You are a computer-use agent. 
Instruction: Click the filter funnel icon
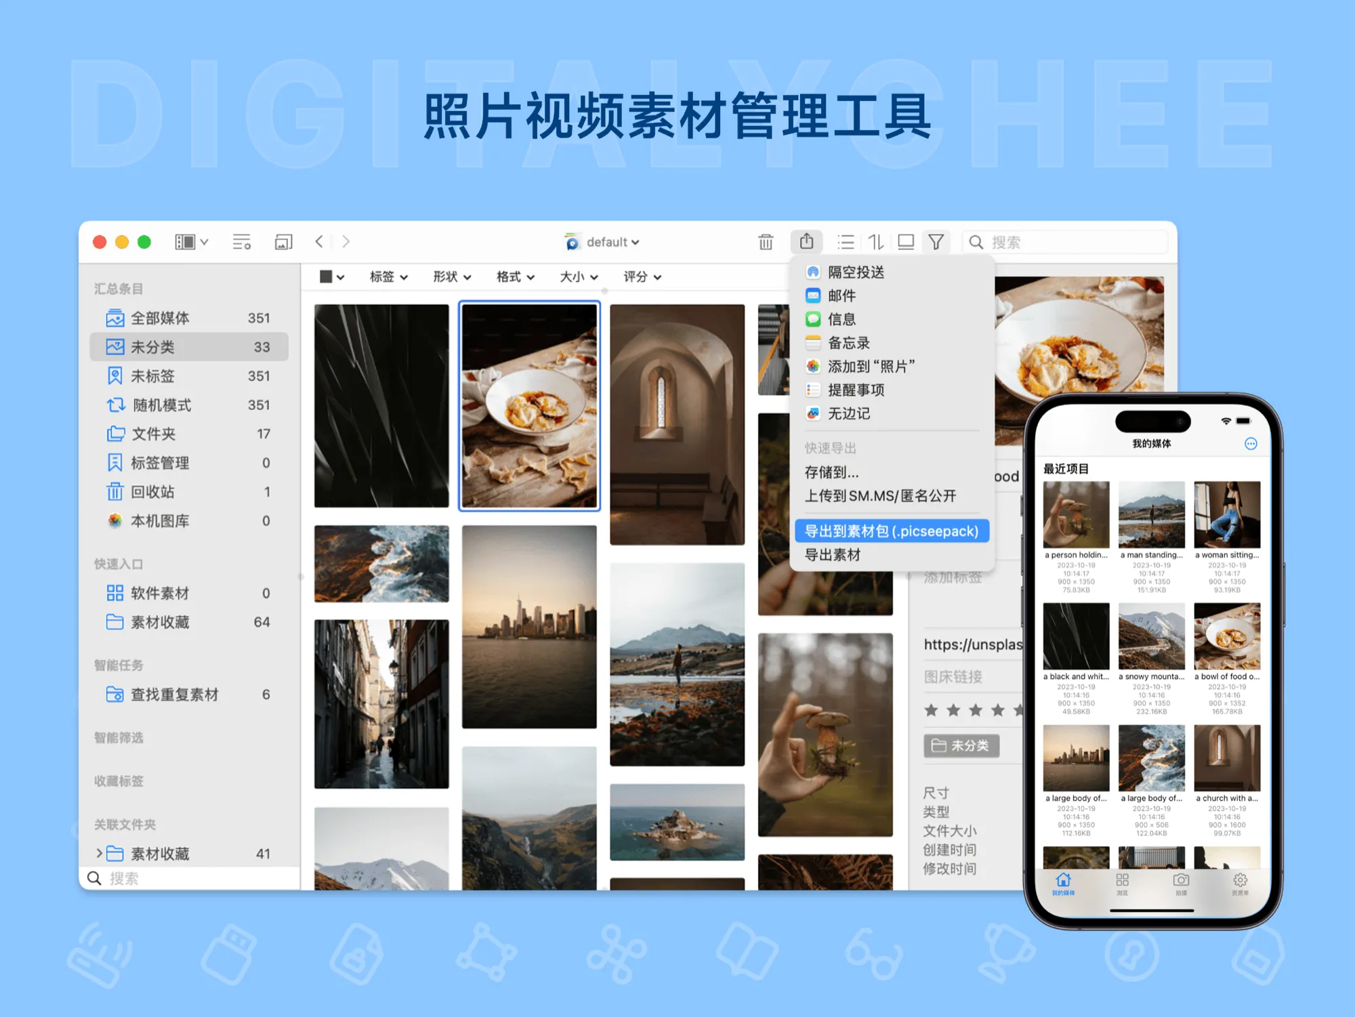pos(936,242)
